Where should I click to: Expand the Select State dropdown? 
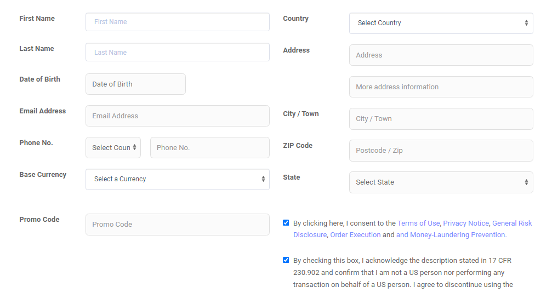point(441,182)
